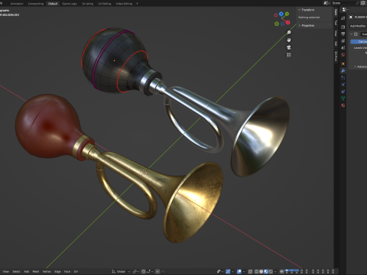Select wireframe shading mode

[256, 271]
